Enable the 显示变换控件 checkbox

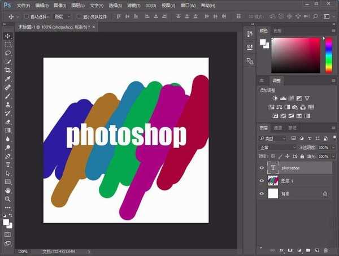click(78, 17)
